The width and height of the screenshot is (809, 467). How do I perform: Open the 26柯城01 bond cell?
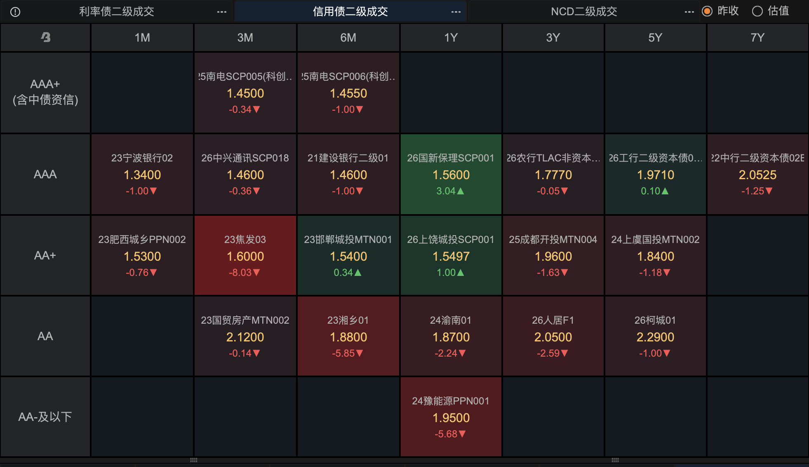click(x=655, y=336)
